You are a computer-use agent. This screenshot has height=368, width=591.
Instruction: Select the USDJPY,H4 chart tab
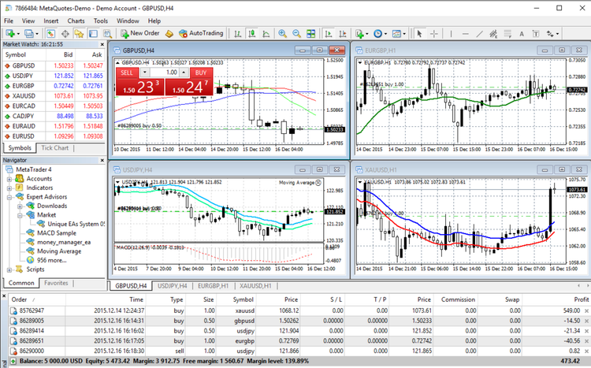click(171, 285)
